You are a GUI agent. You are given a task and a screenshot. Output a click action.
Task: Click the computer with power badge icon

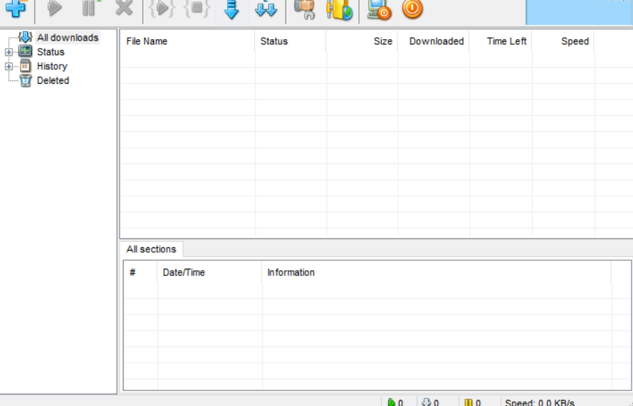[x=379, y=10]
